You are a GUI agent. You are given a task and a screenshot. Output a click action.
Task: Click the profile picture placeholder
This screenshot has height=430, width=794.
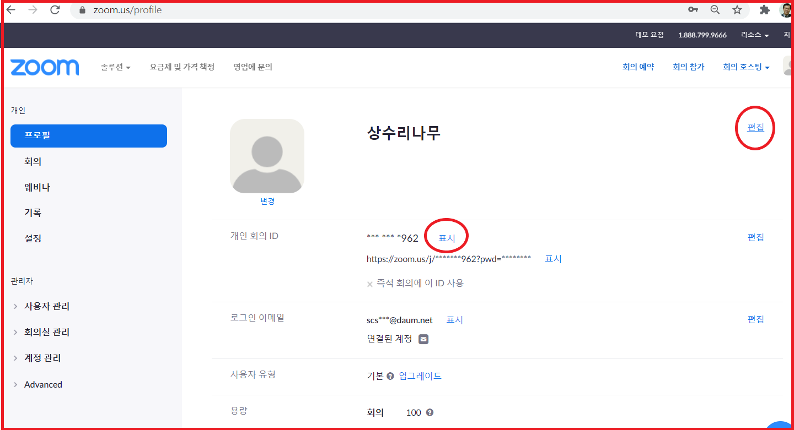267,156
